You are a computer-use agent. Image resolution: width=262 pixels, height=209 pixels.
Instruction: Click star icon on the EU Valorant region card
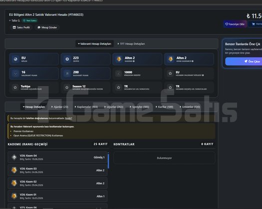pyautogui.click(x=170, y=74)
